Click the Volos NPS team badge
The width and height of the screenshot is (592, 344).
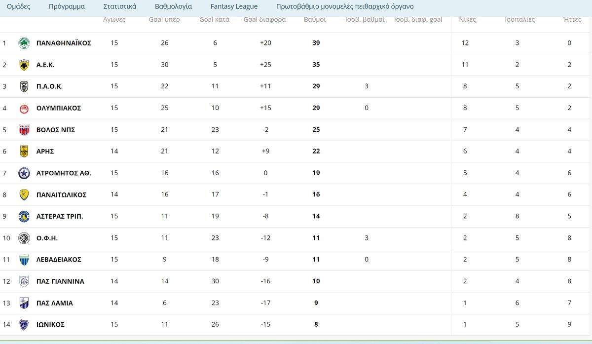pos(24,130)
